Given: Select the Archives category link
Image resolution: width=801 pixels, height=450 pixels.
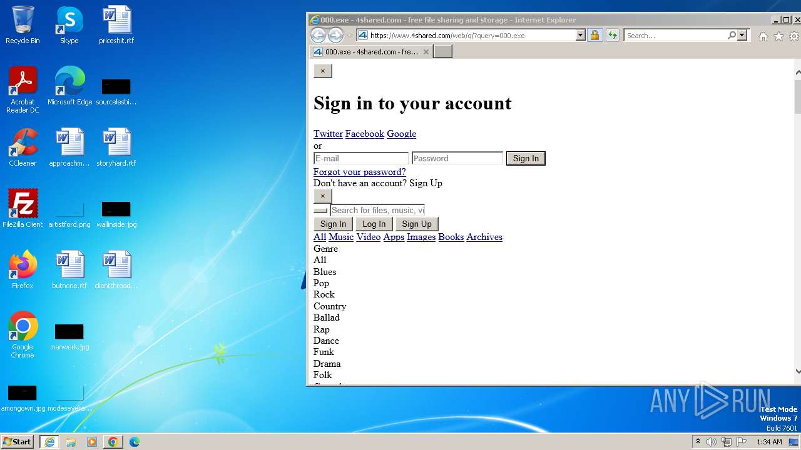Looking at the screenshot, I should click(484, 237).
